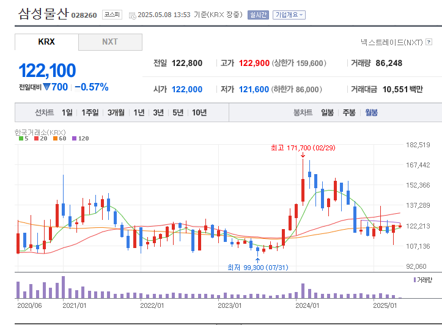Click the 하한가 86,000 lower limit text
The height and width of the screenshot is (325, 442).
[x=297, y=89]
